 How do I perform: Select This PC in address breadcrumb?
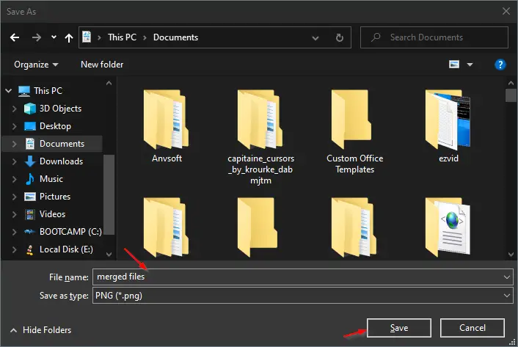click(122, 37)
